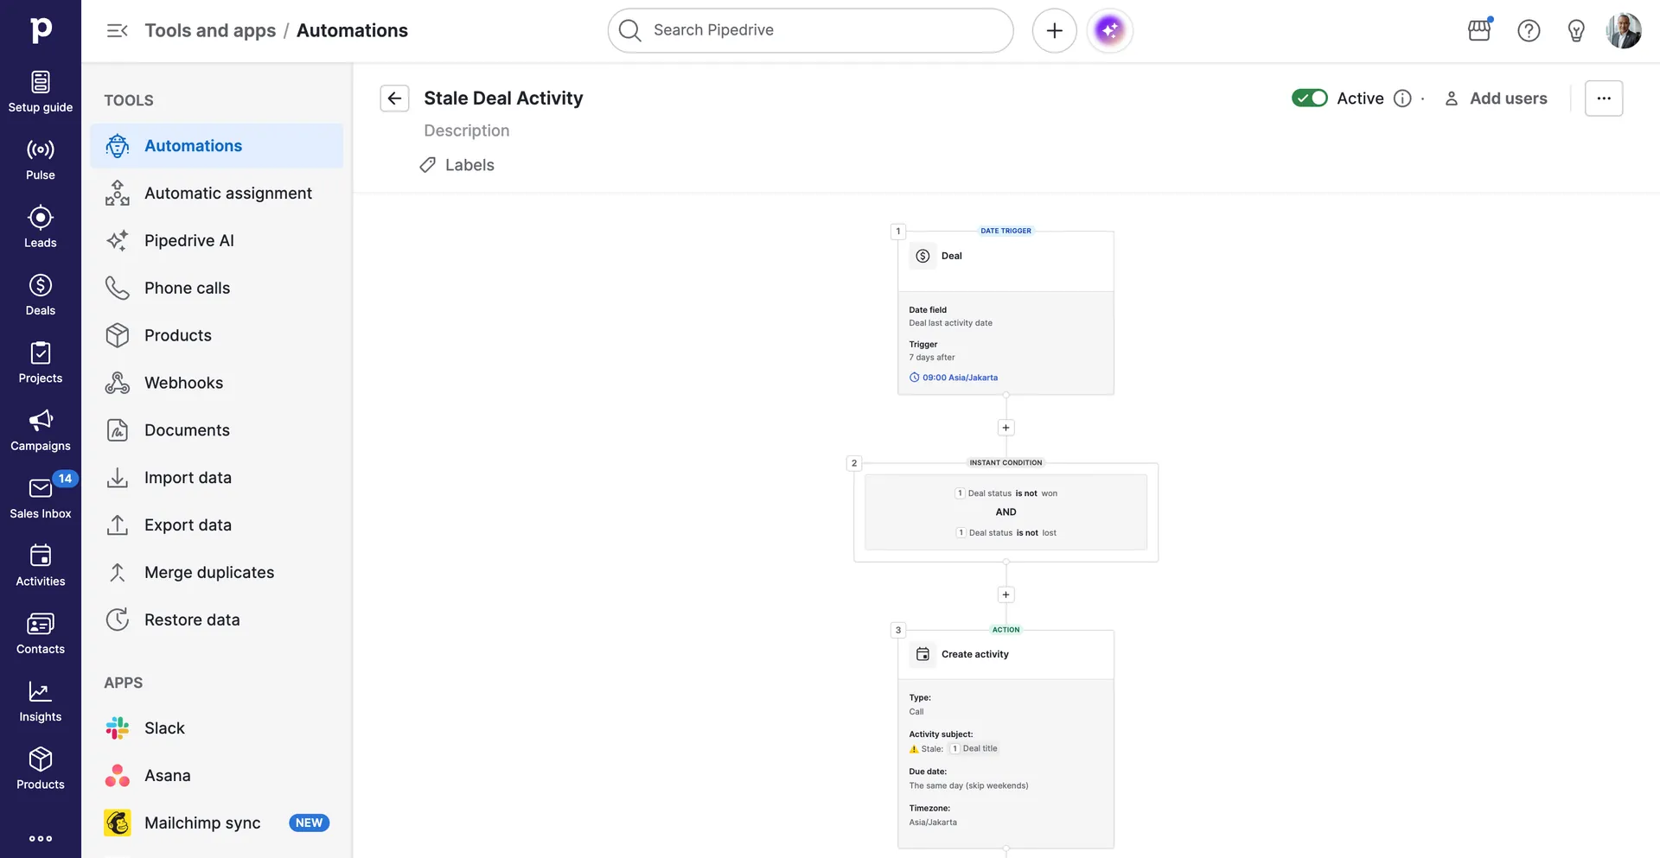Click the Search Pipedrive field

(x=809, y=30)
